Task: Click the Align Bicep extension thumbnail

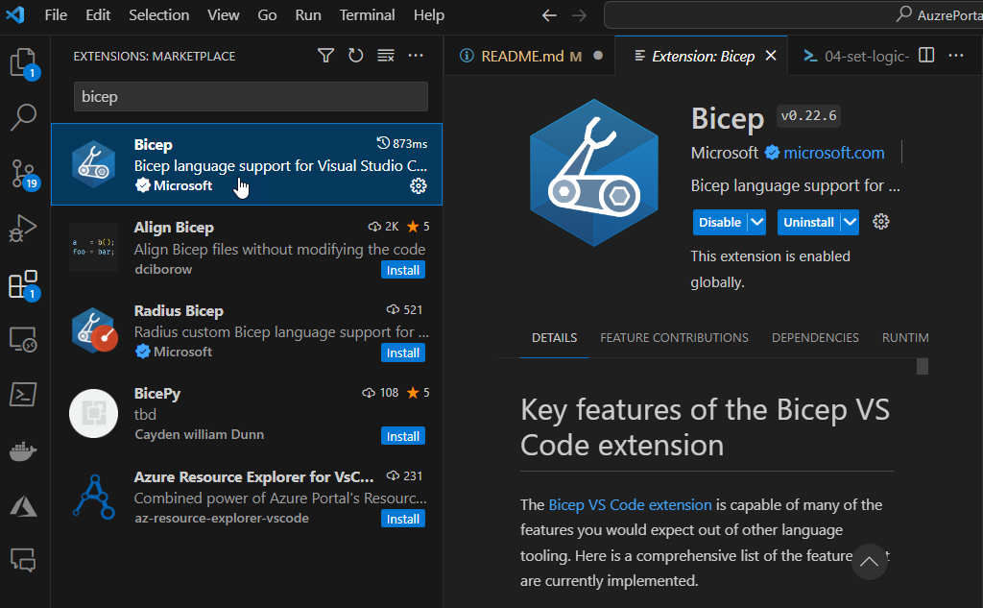Action: (93, 247)
